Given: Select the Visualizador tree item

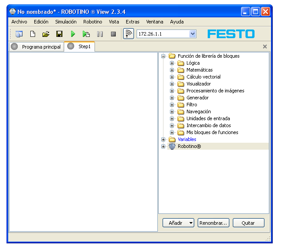Looking at the screenshot, I should 199,84.
